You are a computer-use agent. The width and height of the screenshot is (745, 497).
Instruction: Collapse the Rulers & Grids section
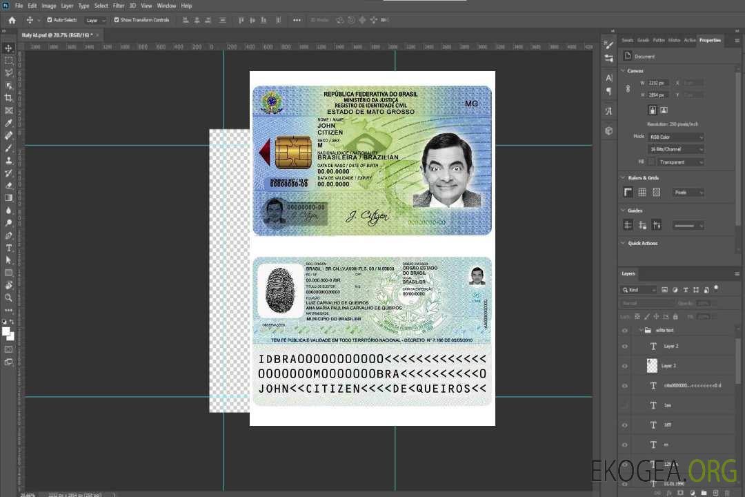(623, 177)
